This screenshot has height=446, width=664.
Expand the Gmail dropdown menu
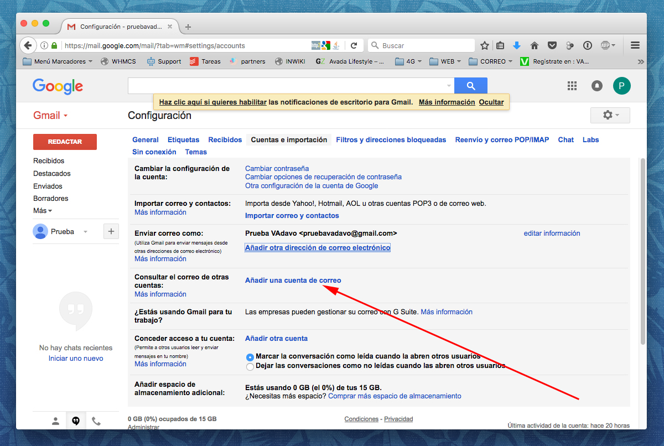[x=50, y=116]
